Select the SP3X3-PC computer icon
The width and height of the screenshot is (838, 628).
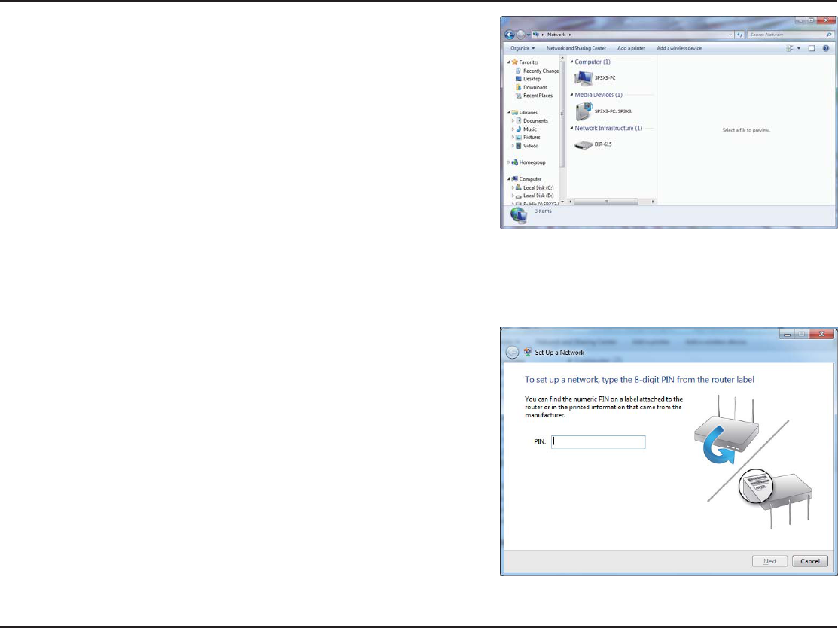(583, 78)
